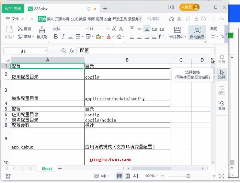Toggle bottom vertical alignment
The height and width of the screenshot is (183, 240).
147,29
